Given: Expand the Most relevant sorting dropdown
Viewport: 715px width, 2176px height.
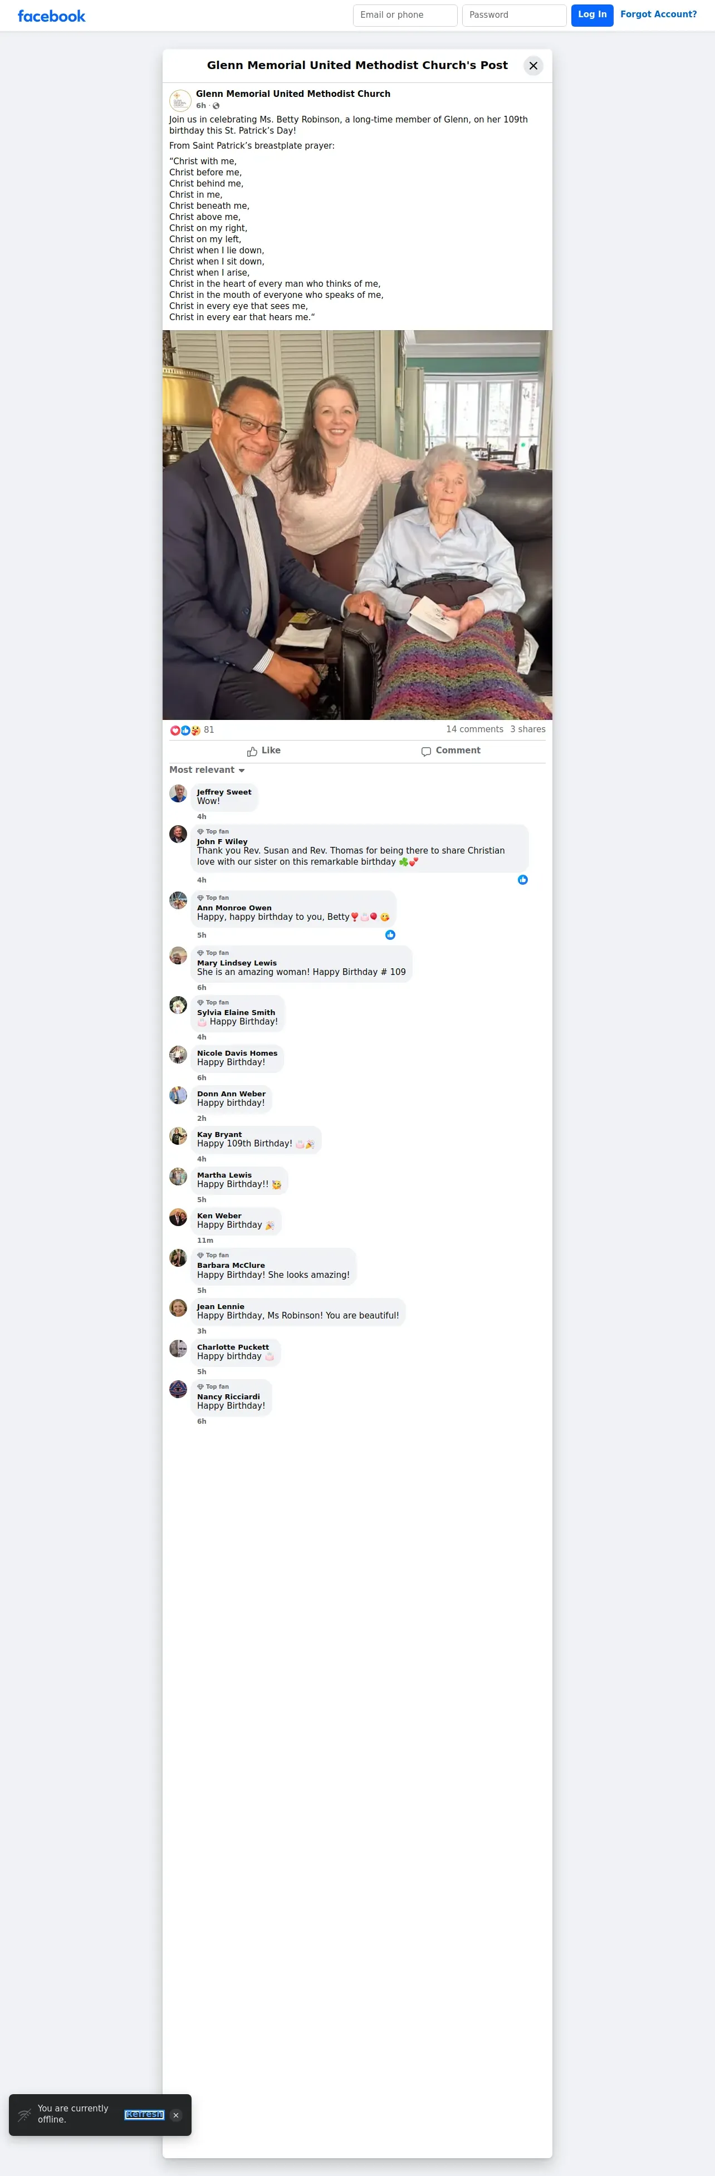Looking at the screenshot, I should coord(207,770).
